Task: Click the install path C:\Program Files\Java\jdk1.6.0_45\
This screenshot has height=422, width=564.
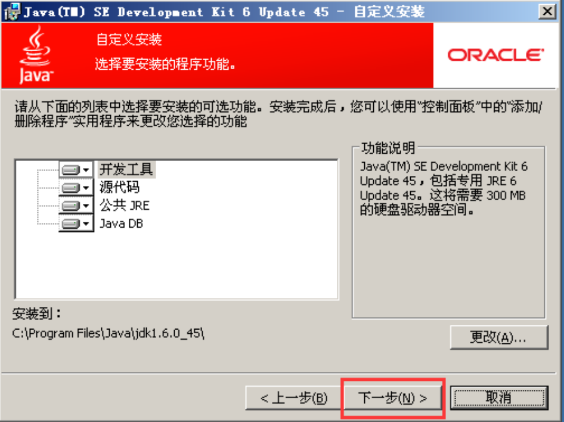Action: 109,334
